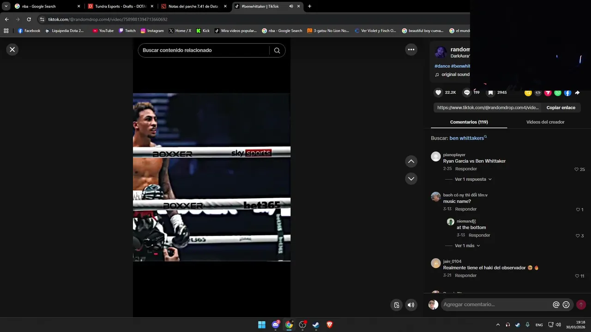Reply to 'music name?' comment
The width and height of the screenshot is (591, 332).
[x=466, y=209]
